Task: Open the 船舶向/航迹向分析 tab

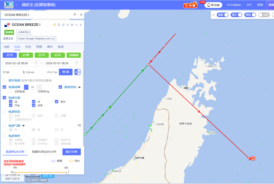Action: [44, 152]
